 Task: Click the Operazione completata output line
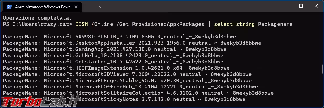click(37, 18)
